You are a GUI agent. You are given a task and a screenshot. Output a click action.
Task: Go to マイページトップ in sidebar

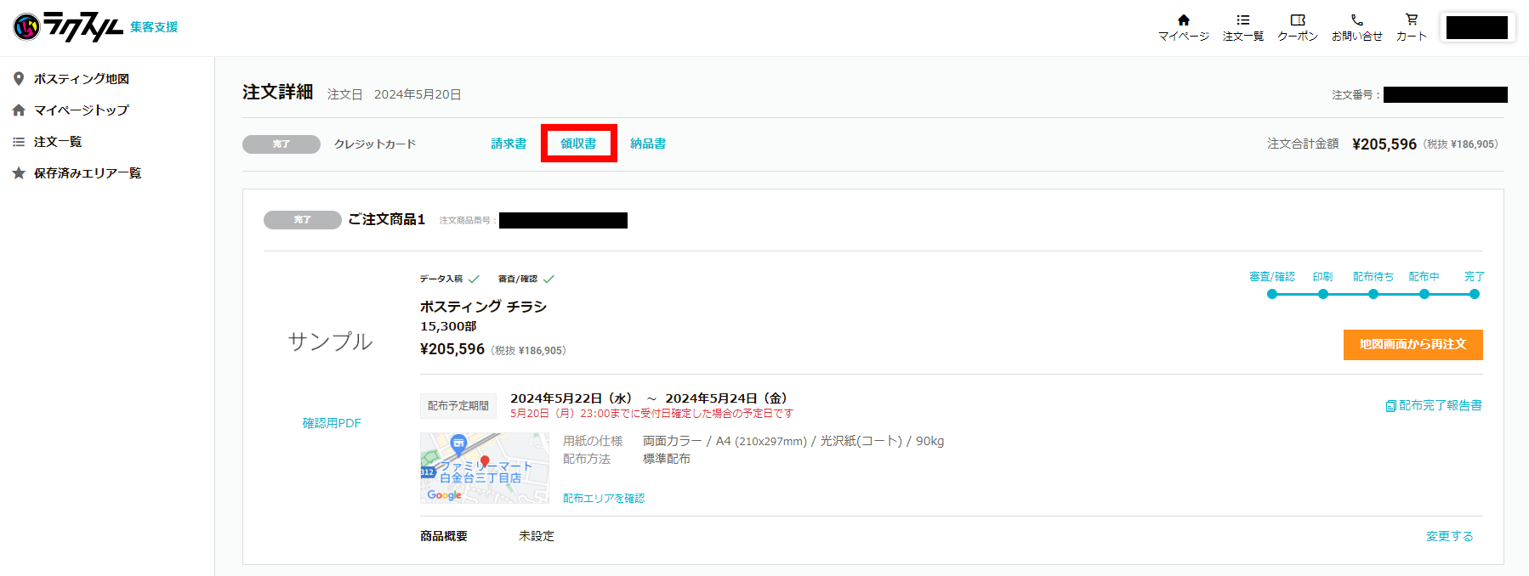click(x=71, y=110)
